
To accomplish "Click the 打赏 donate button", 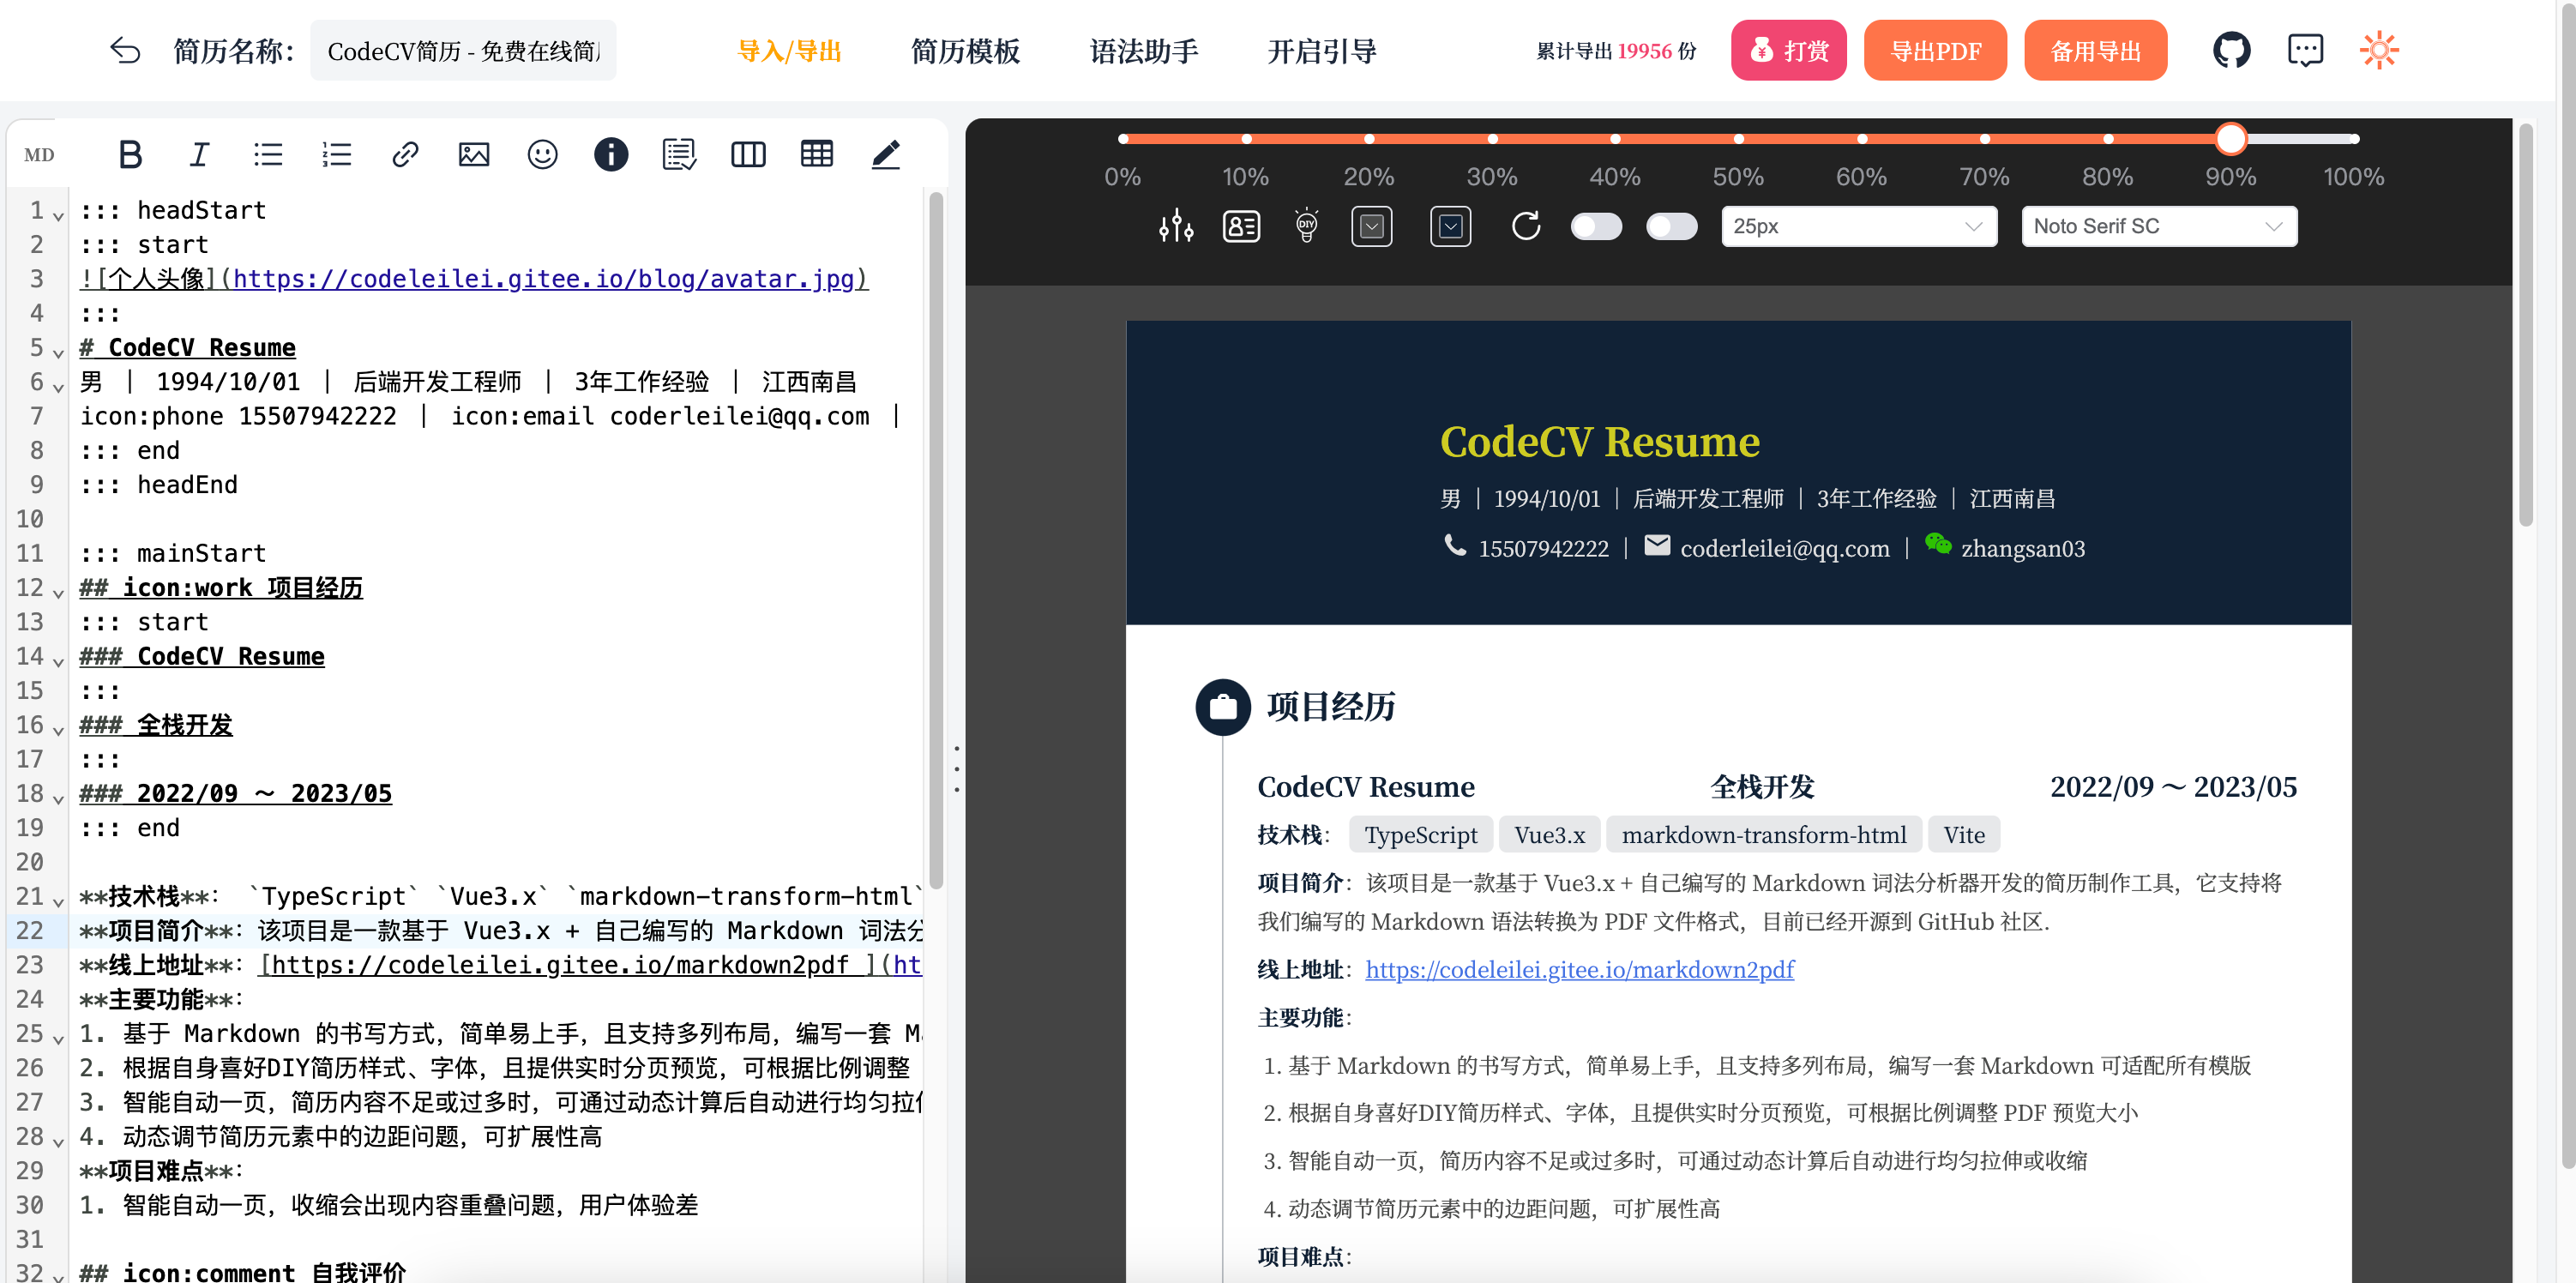I will pos(1788,50).
